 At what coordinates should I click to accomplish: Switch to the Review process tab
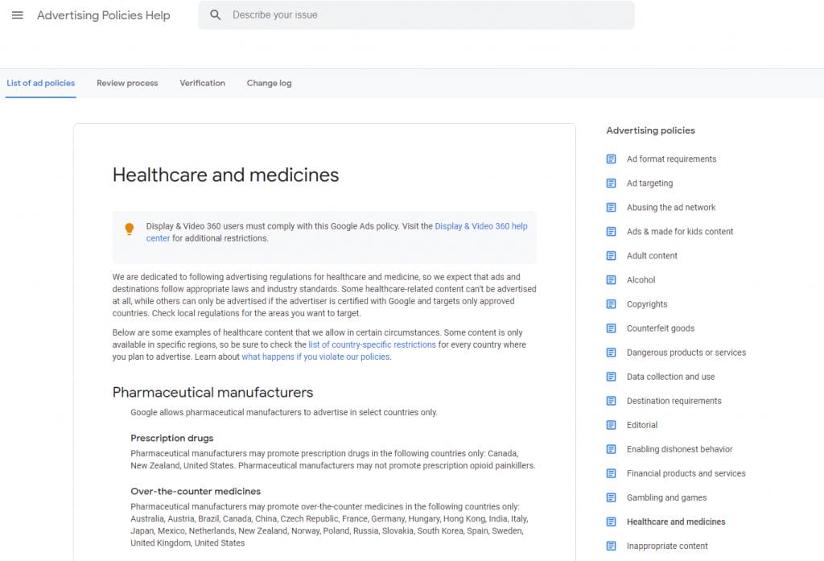coord(126,83)
